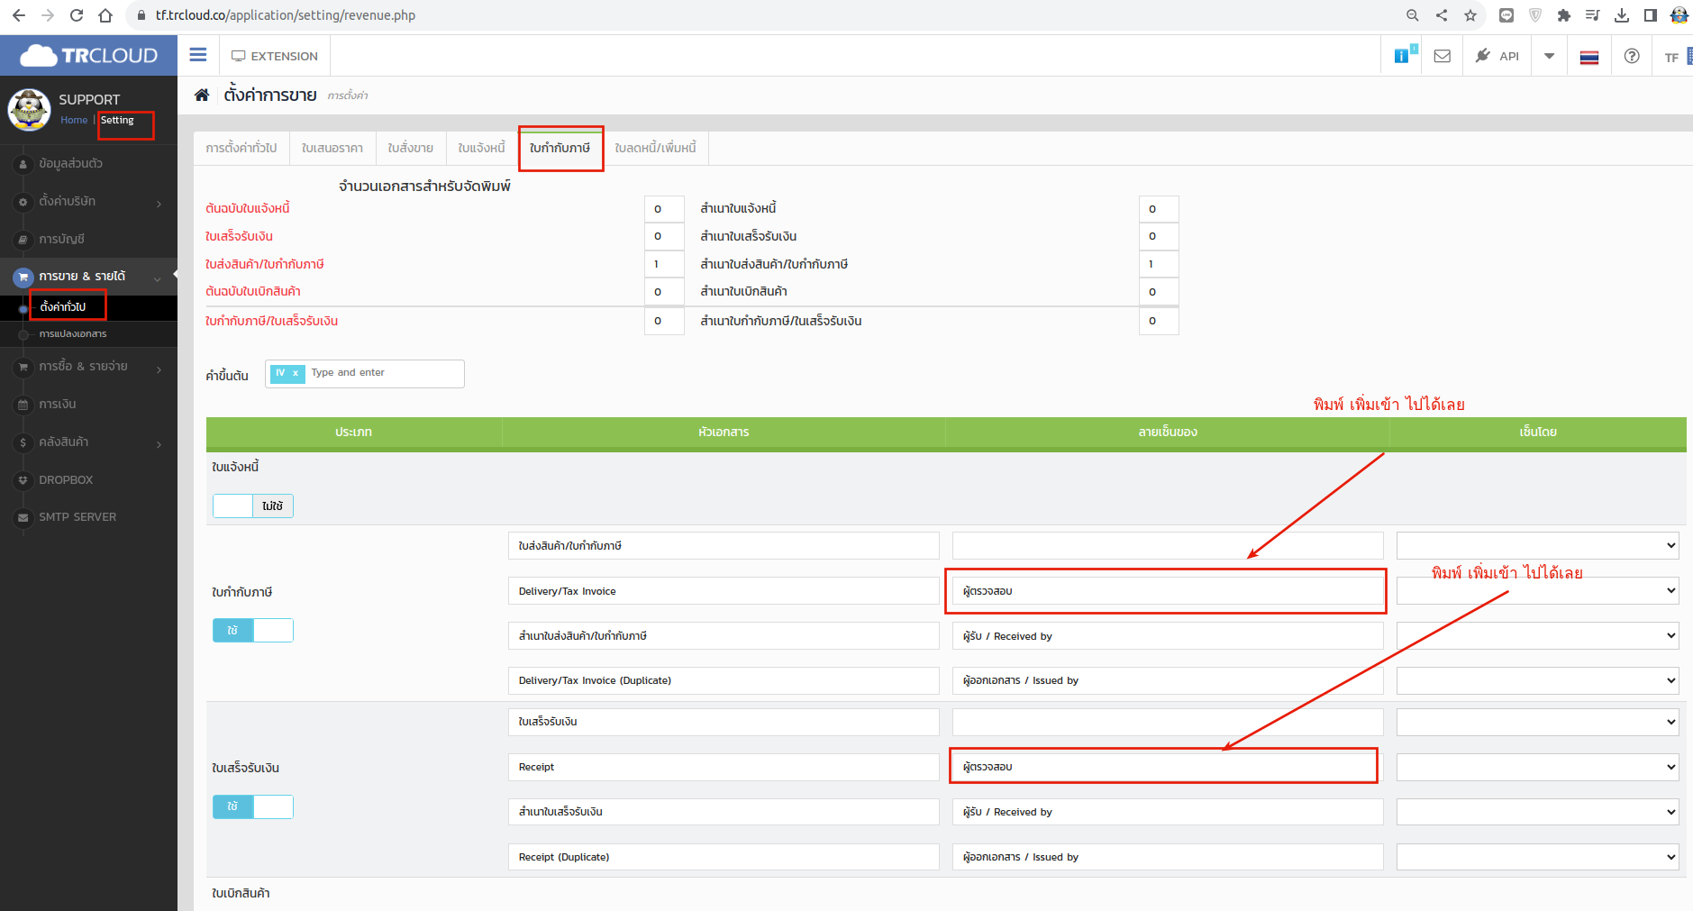Click ใบส่งสินค้า/ใบกำกับภาษี original count field
1693x911 pixels.
(664, 265)
